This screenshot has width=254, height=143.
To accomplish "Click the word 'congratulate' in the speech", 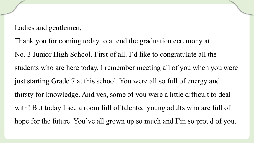I will [x=178, y=55].
